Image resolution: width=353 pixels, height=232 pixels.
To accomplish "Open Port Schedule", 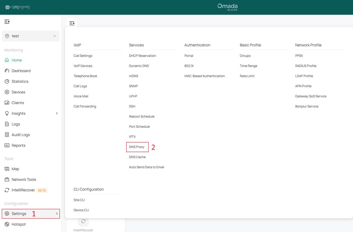I will (139, 127).
